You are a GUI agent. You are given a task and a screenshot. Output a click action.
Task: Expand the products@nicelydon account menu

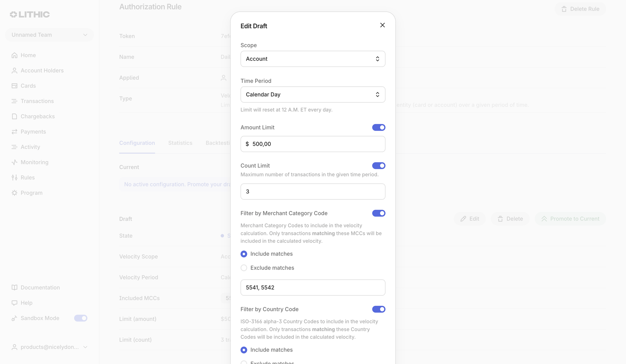pyautogui.click(x=49, y=347)
